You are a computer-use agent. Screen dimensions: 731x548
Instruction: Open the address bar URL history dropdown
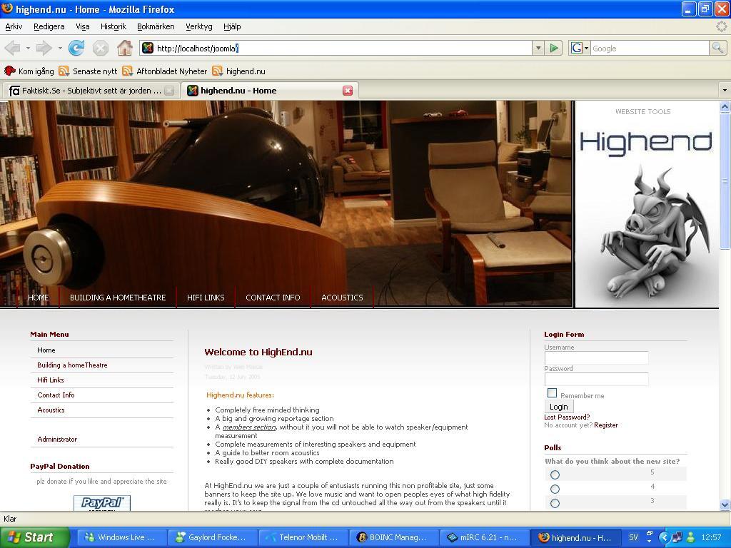click(538, 48)
